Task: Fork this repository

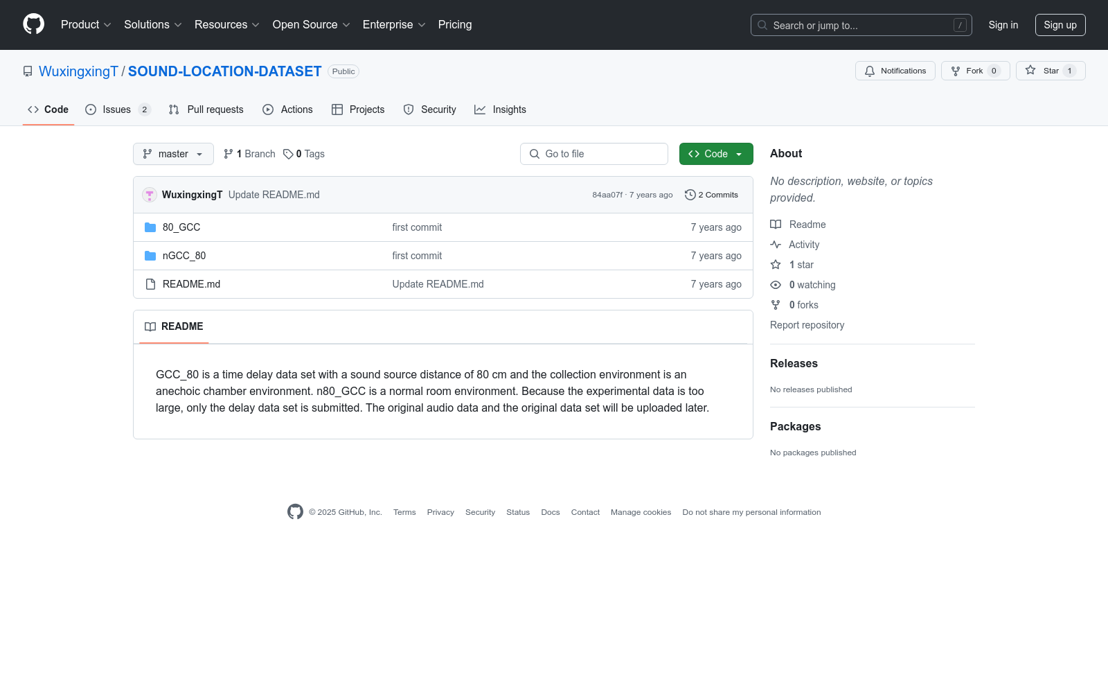Action: click(x=976, y=71)
